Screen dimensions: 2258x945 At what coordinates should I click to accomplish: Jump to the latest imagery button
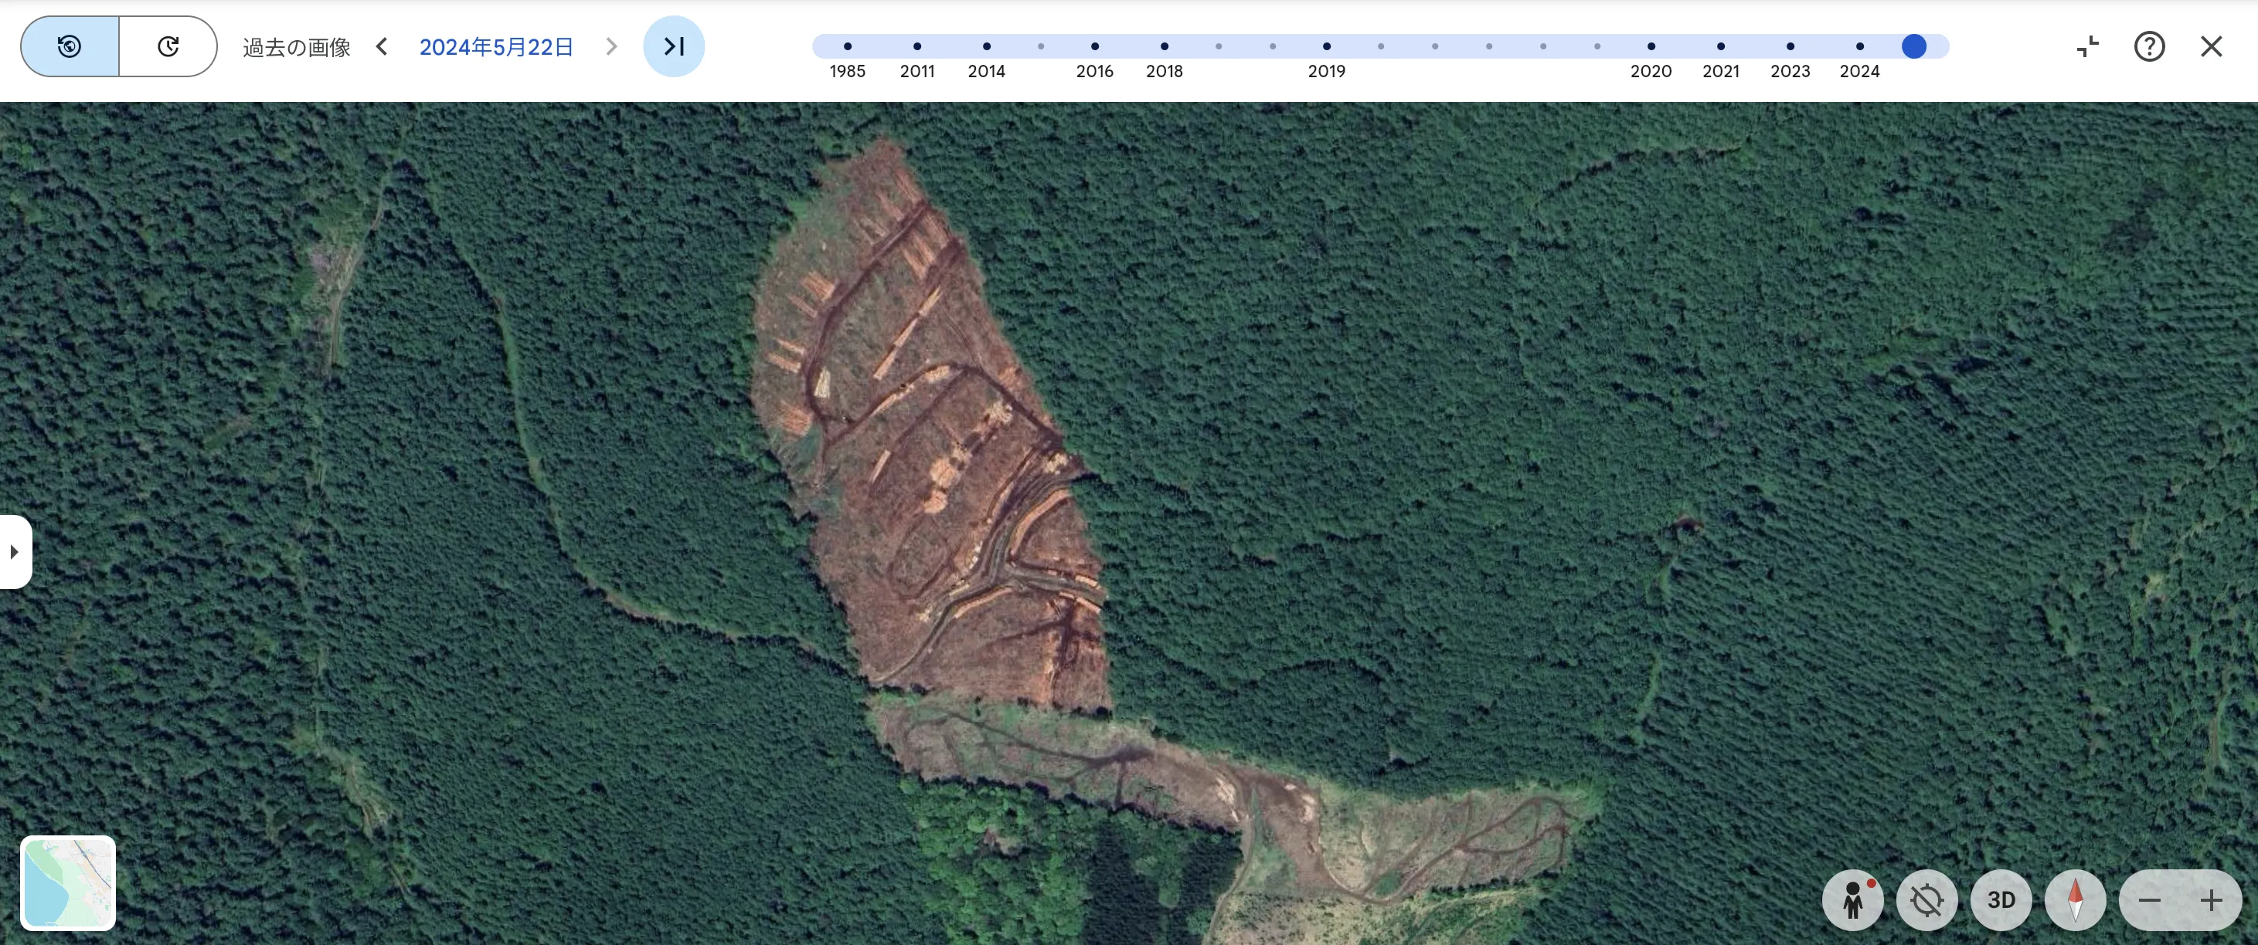coord(673,46)
